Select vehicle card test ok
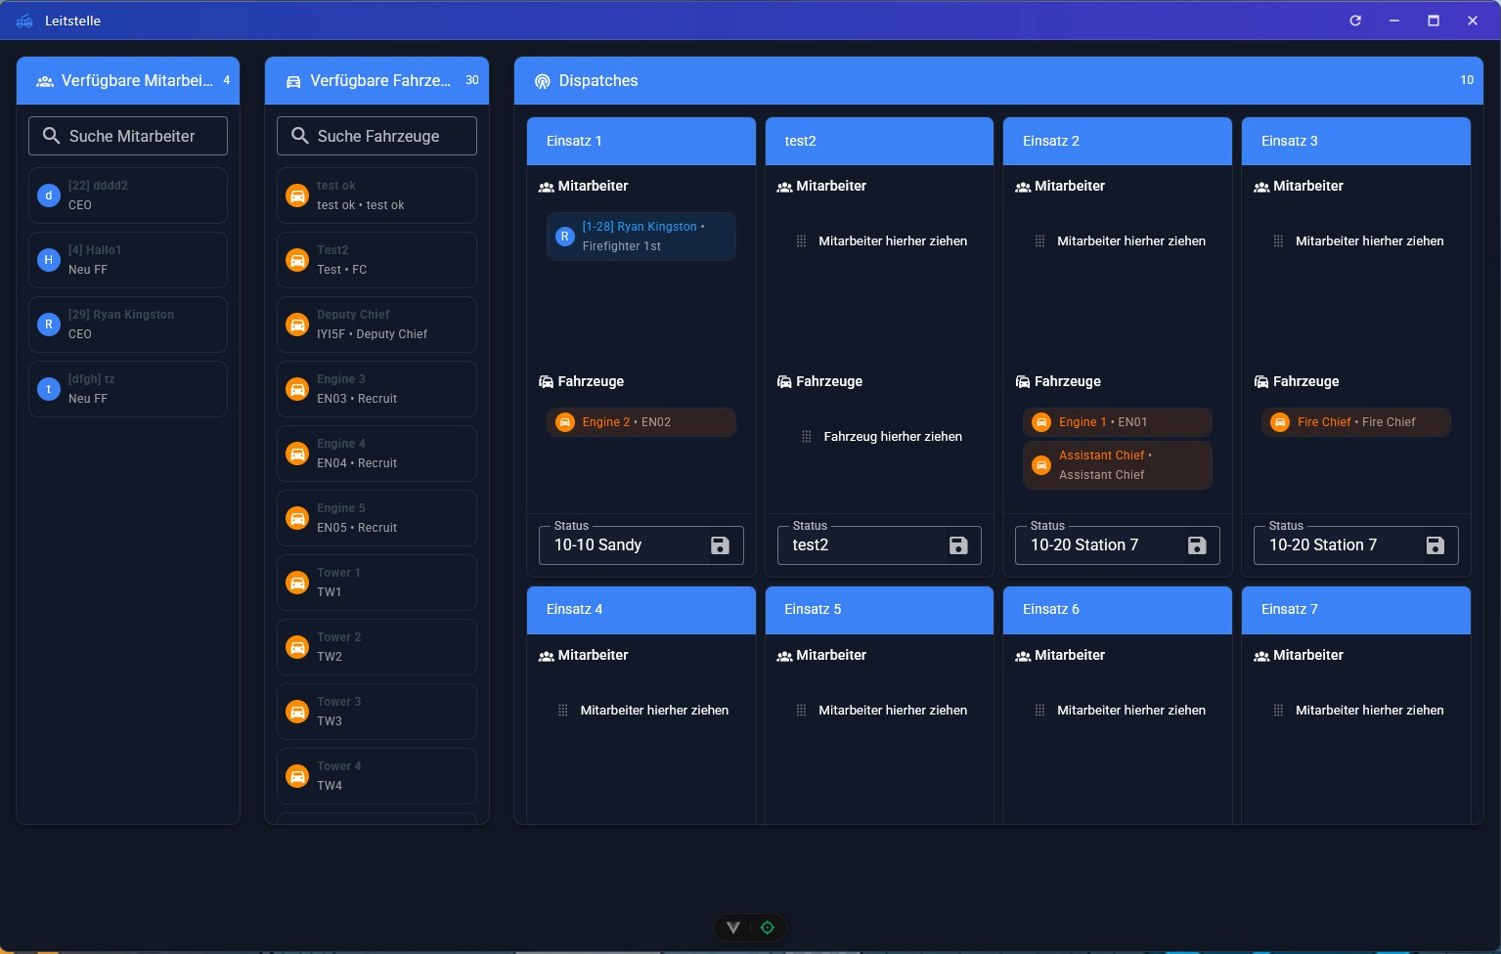This screenshot has width=1501, height=954. pyautogui.click(x=376, y=195)
